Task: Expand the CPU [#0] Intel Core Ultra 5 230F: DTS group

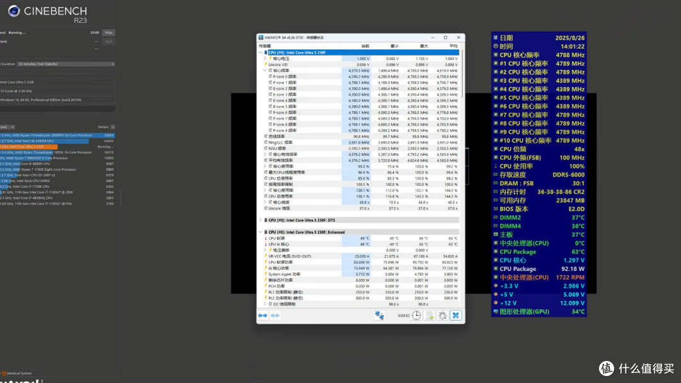Action: click(x=260, y=220)
